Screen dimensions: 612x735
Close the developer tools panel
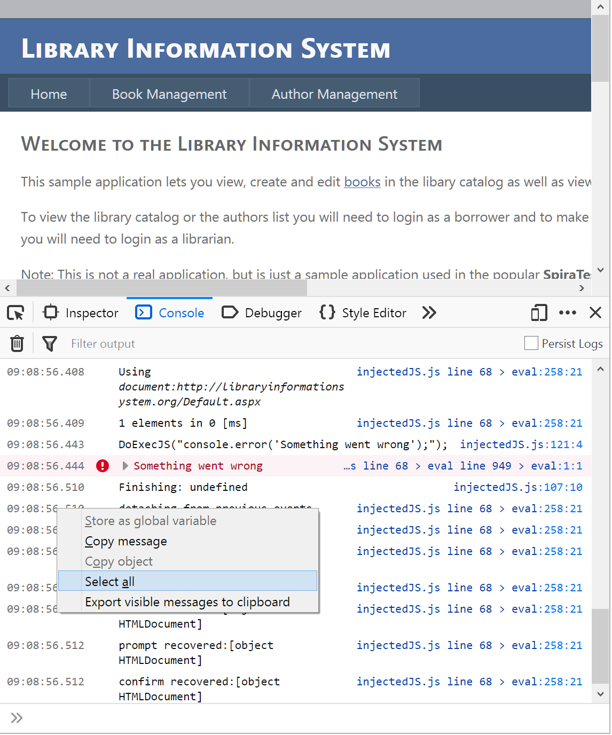coord(595,312)
